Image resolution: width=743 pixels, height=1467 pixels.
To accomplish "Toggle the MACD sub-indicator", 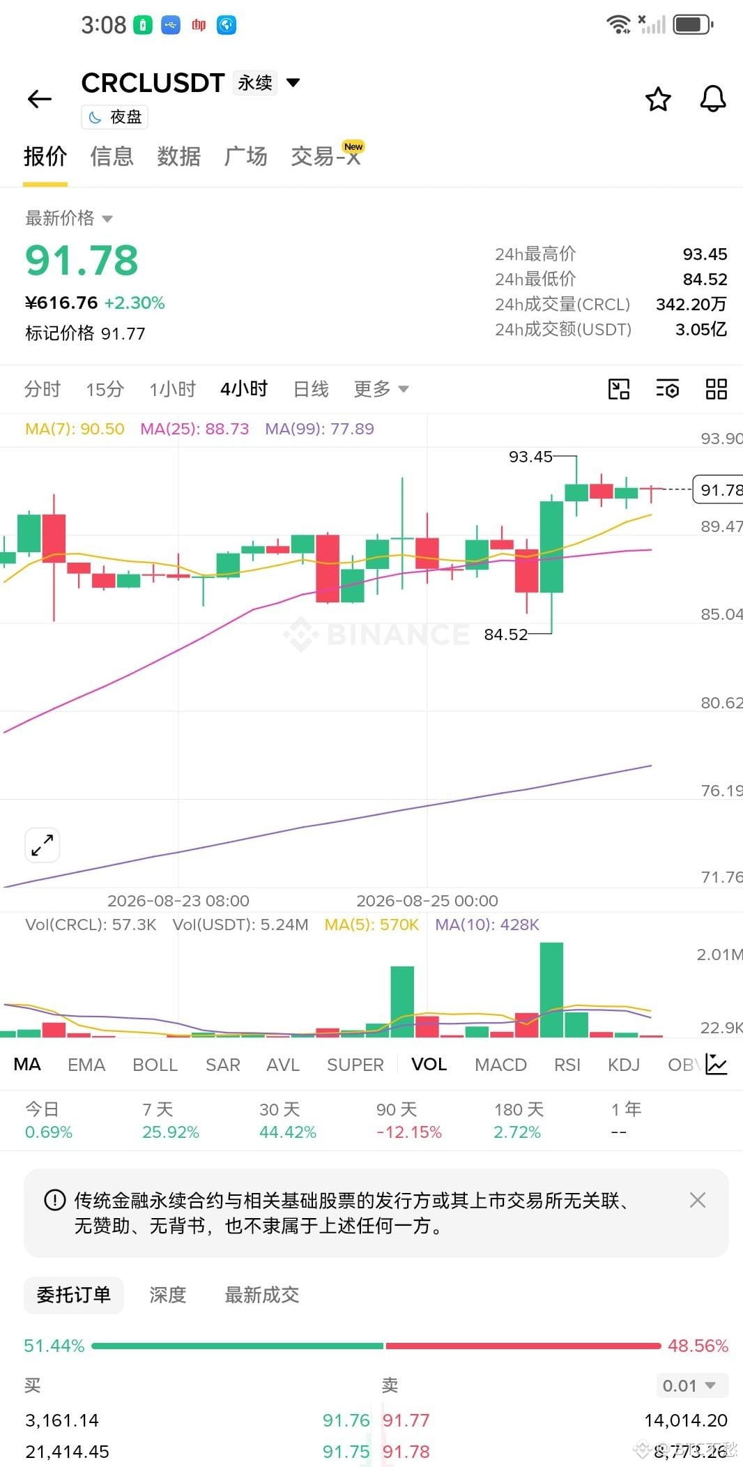I will 500,1065.
